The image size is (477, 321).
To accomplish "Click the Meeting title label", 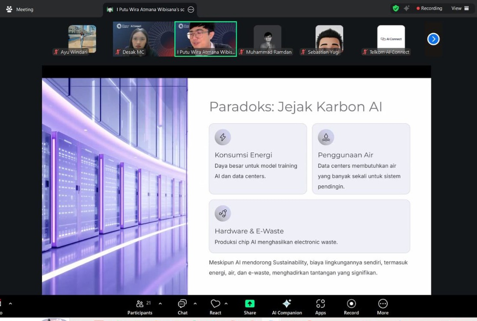I will 25,10.
